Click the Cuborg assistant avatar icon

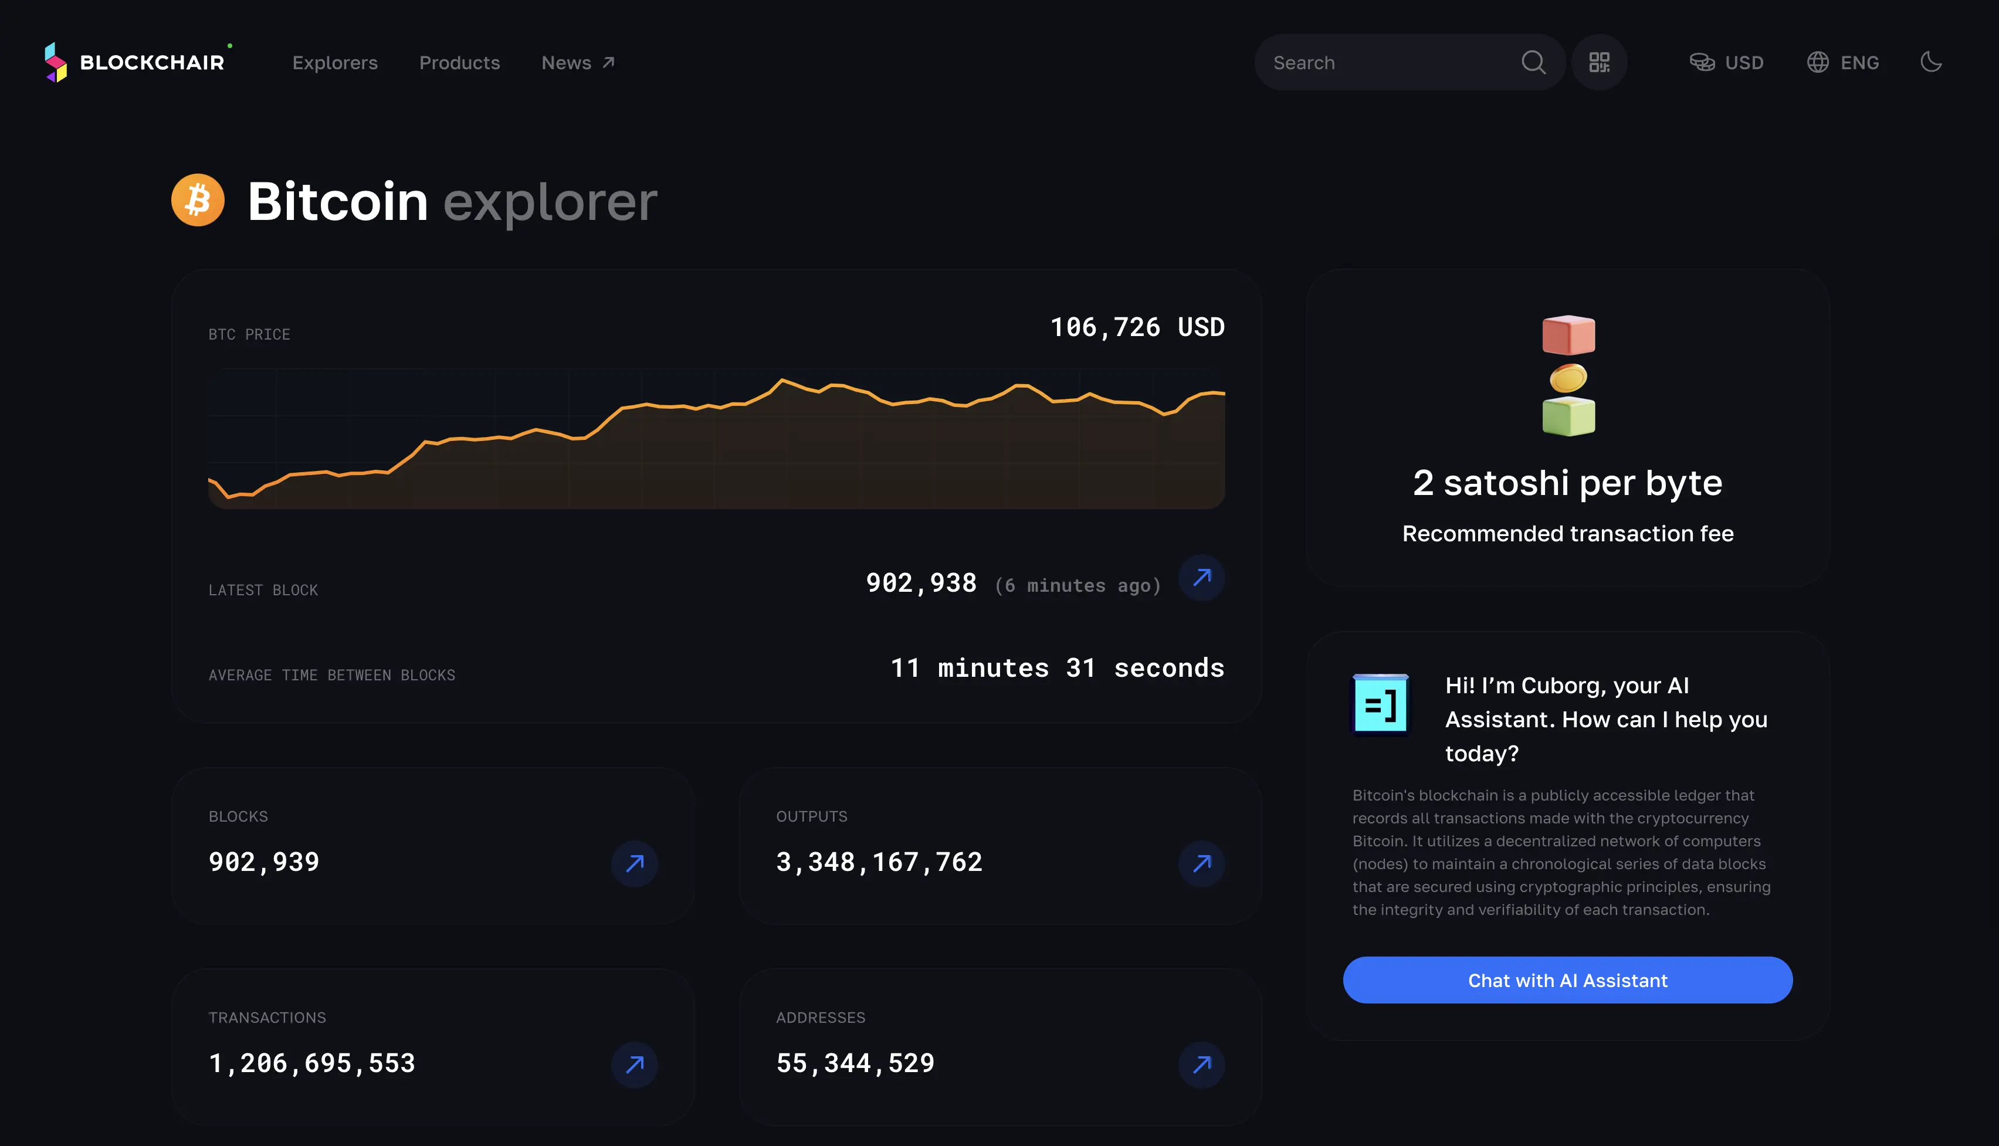(x=1380, y=703)
